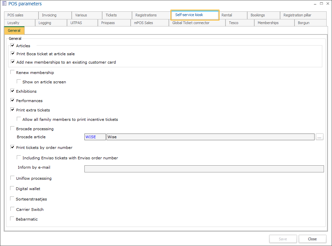332x246 pixels.
Task: Toggle the Digital wallet checkbox
Action: [12, 188]
